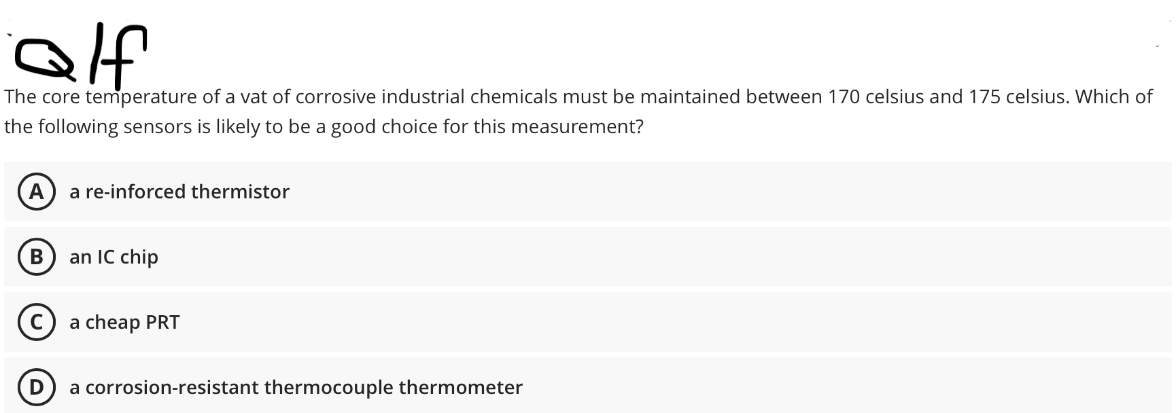This screenshot has height=413, width=1176.
Task: Choose the 'corrosion-resistant thermocouple thermometer' answer
Action: click(x=296, y=388)
